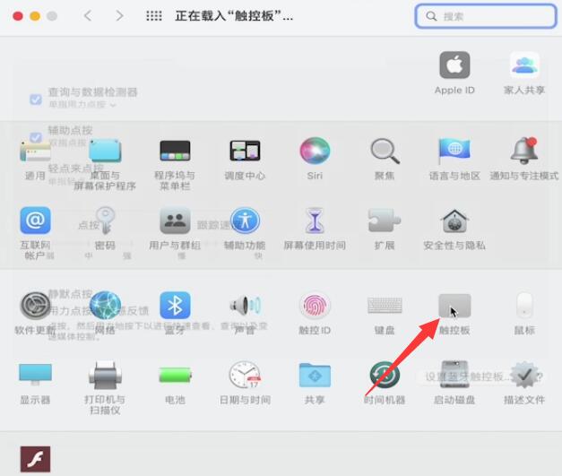
Task: Open Battery (电池) preferences
Action: tap(175, 376)
